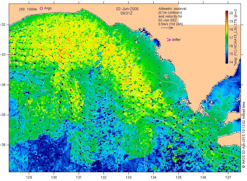Click the -35 latitude axis label
Image resolution: width=247 pixels, height=181 pixels.
pyautogui.click(x=3, y=115)
